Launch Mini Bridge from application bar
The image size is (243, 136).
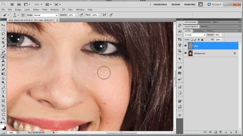19,5
